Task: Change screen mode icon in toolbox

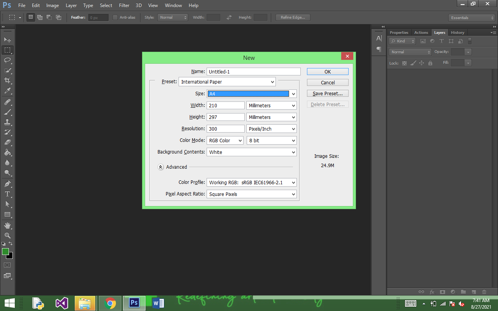Action: coord(7,276)
